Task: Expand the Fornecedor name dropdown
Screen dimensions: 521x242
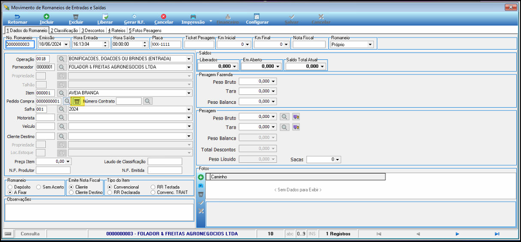Action: [189, 67]
